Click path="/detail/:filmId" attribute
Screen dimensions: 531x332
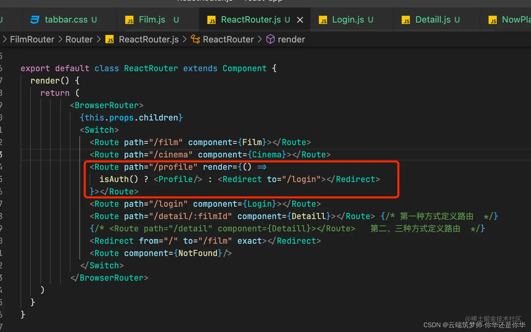(x=178, y=216)
